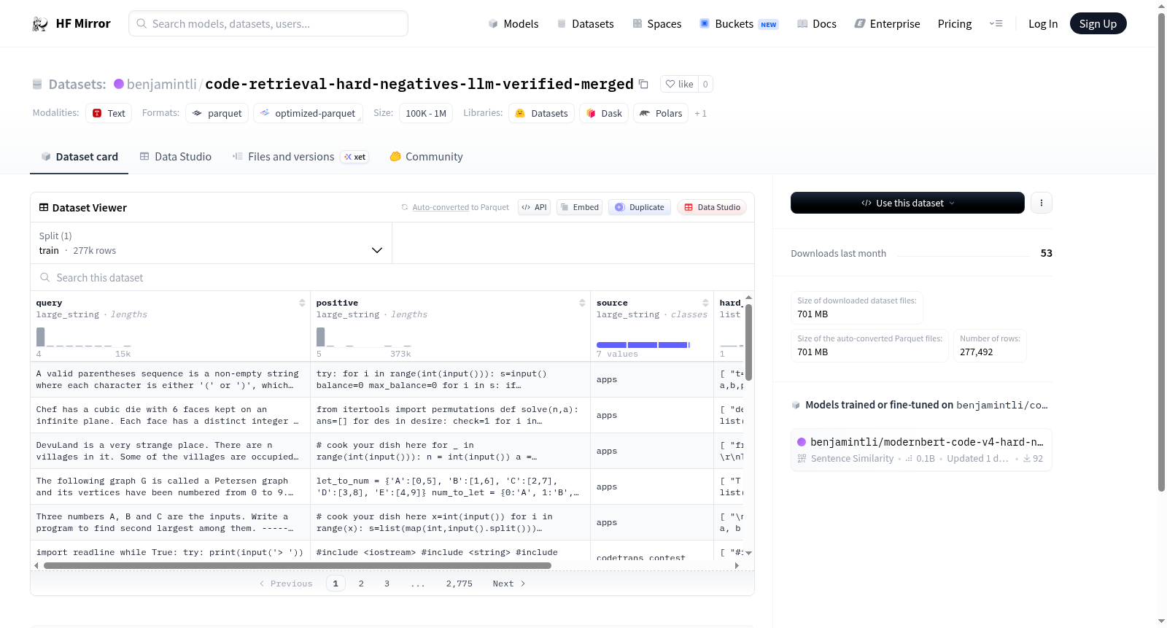This screenshot has height=628, width=1167.
Task: Go to Previous page
Action: [x=286, y=584]
